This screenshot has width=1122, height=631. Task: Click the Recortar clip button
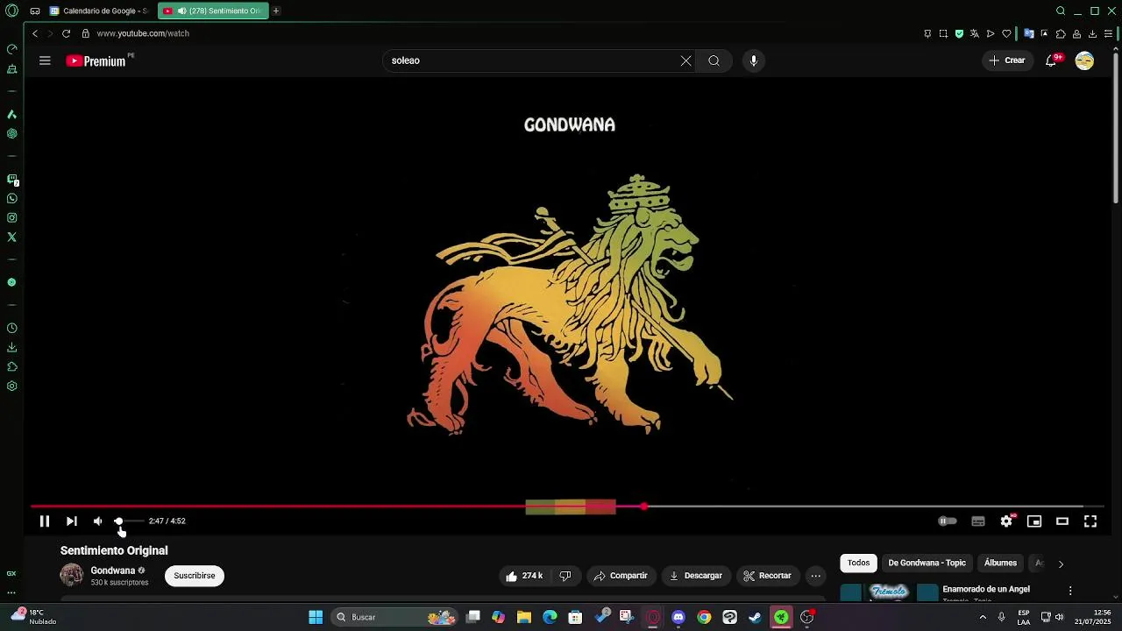coord(767,576)
